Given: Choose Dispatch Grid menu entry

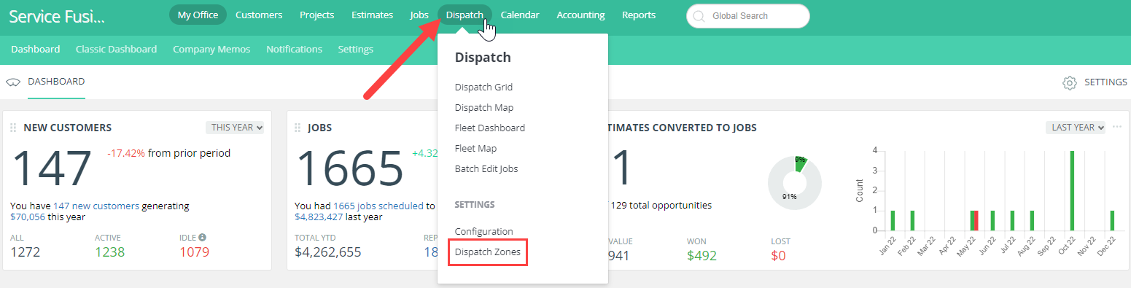Looking at the screenshot, I should tap(483, 87).
